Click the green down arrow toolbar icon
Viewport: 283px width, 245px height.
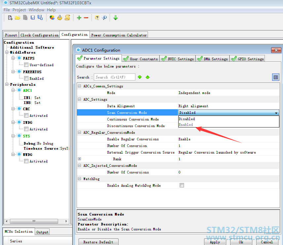(116, 18)
